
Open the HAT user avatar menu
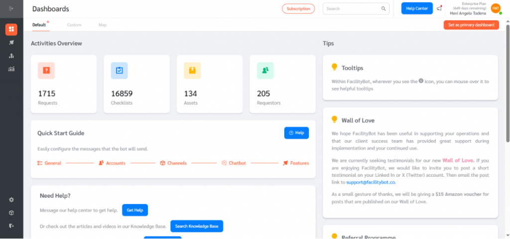[496, 8]
